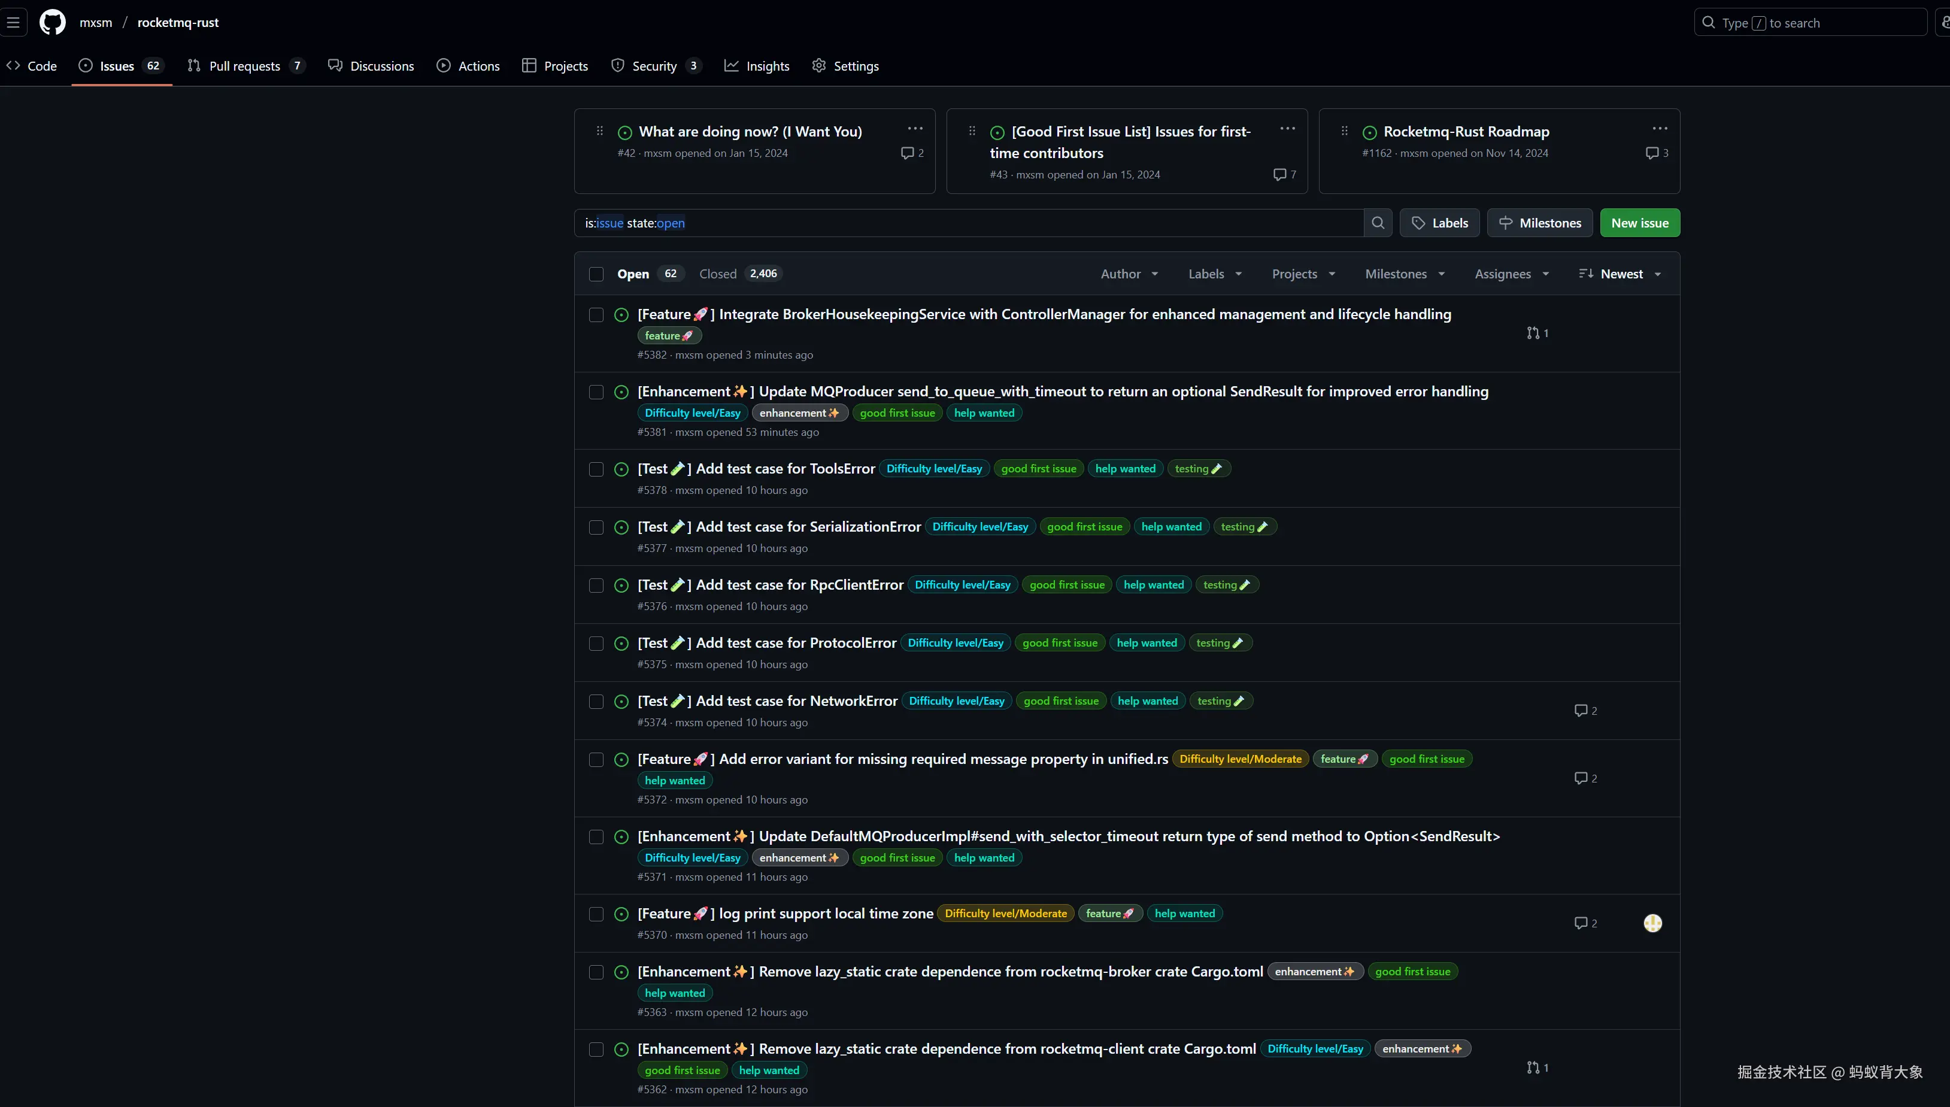Open the hamburger navigation menu
Screen dimensions: 1950x1107
pos(14,22)
